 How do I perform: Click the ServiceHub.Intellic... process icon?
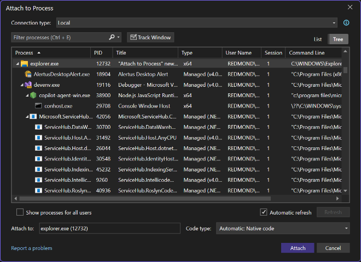[38, 180]
